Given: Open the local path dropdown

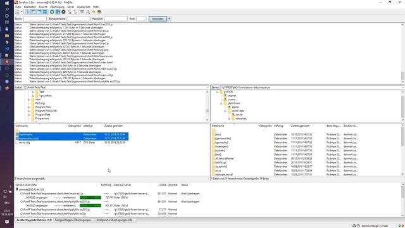Looking at the screenshot, I should [x=207, y=87].
